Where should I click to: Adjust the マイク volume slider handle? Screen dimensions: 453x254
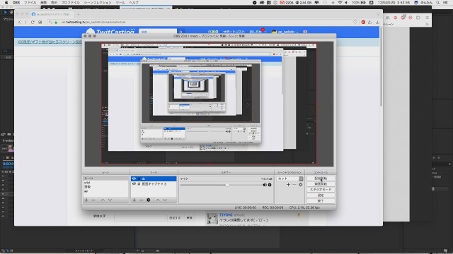227,185
